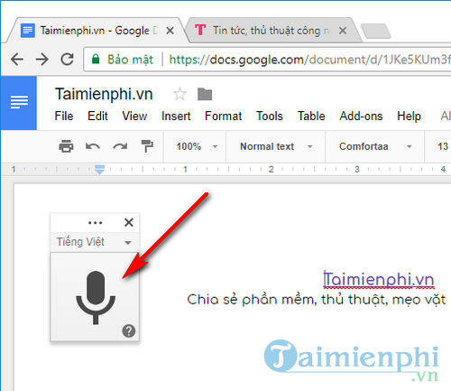Click the browser Back arrow
This screenshot has height=391, width=451.
pos(17,60)
